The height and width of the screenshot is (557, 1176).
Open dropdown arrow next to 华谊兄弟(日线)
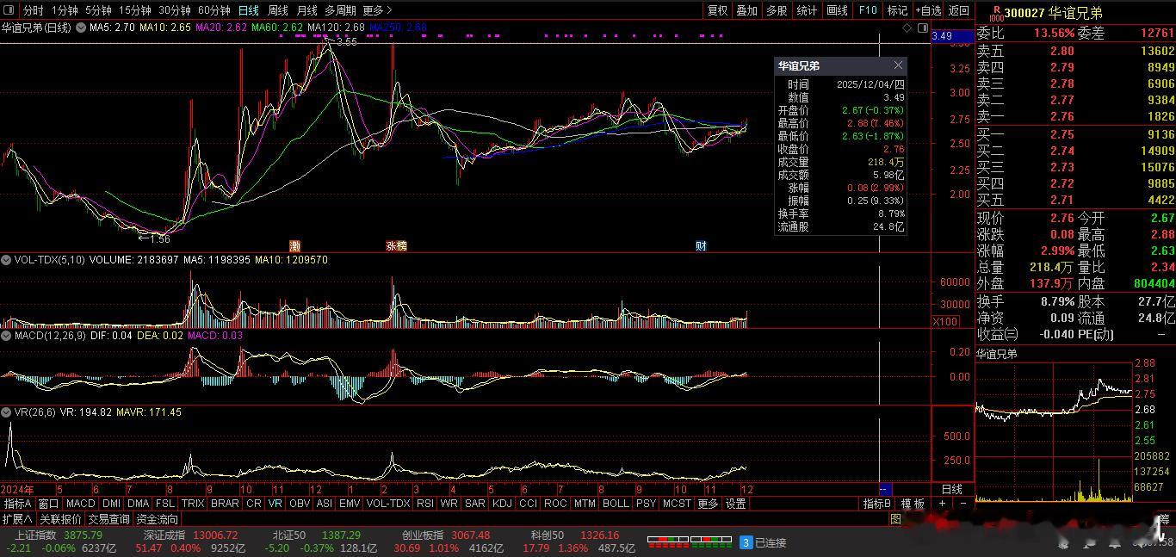(81, 28)
